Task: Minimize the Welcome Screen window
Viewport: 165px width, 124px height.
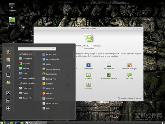Action: tap(134, 28)
